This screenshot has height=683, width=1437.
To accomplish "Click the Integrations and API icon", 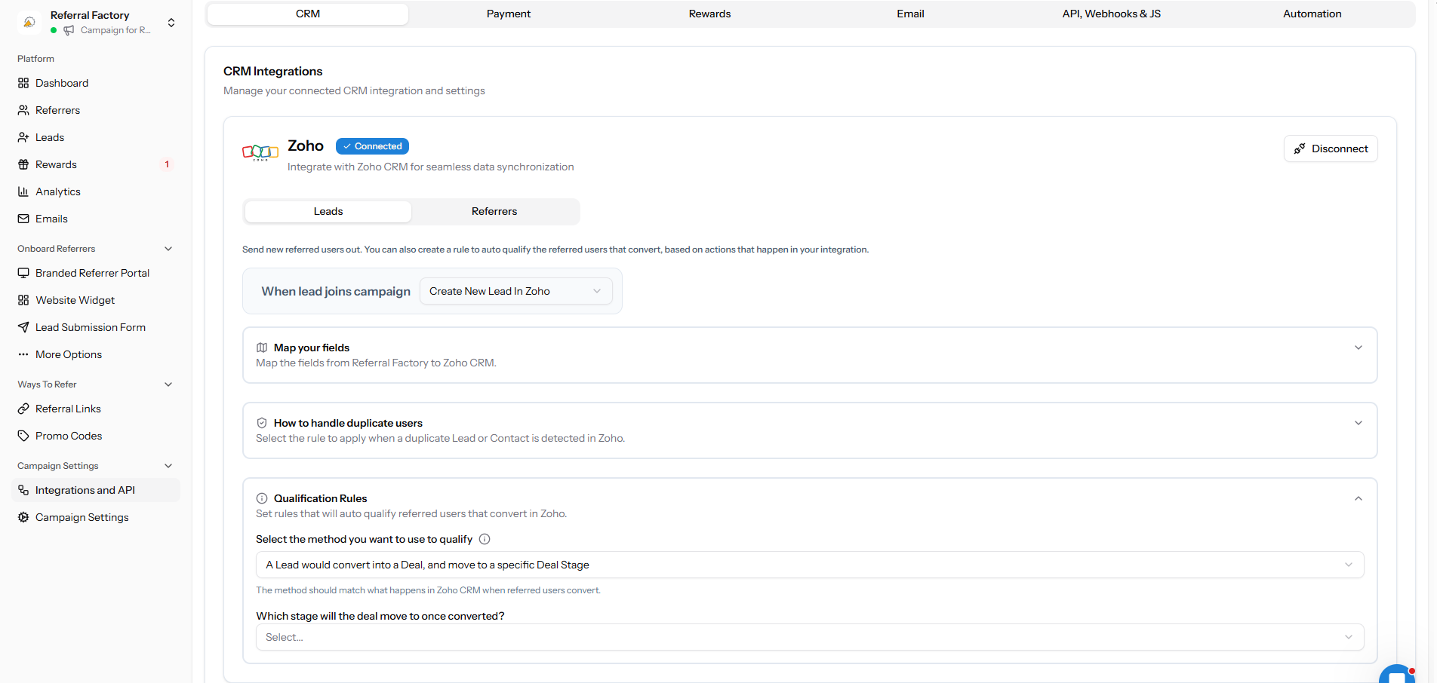I will (x=23, y=490).
